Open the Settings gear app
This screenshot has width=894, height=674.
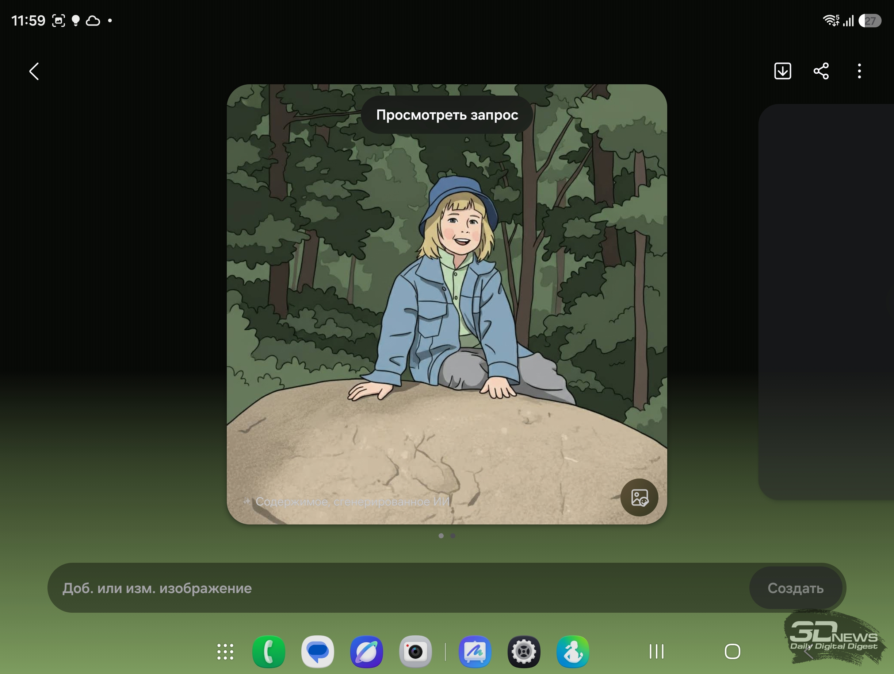pos(524,652)
